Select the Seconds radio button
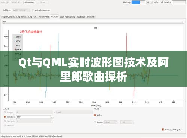The image size is (187, 138). [x=5, y=121]
